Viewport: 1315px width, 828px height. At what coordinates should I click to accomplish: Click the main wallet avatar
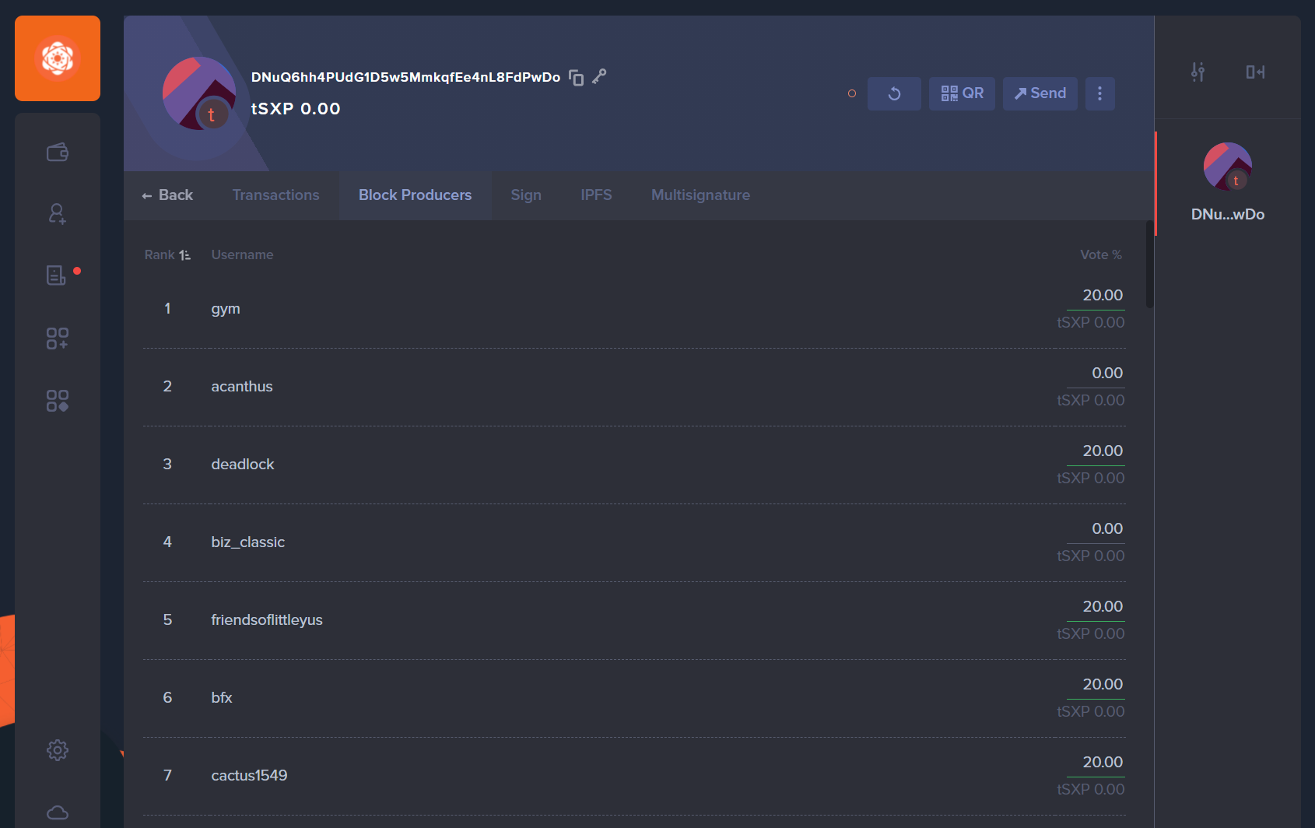click(x=199, y=93)
